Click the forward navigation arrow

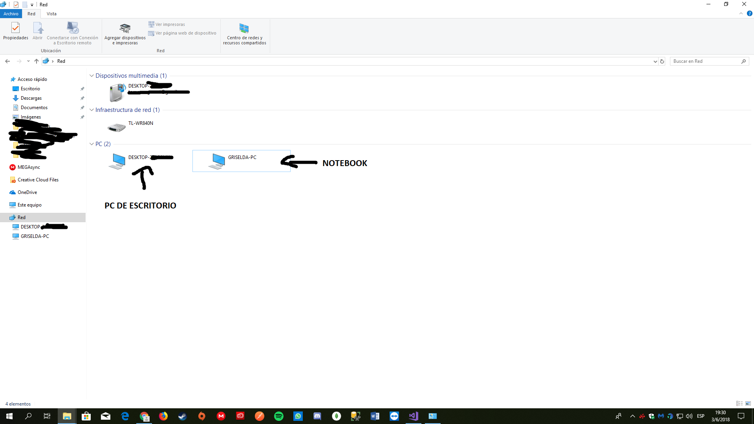point(19,61)
